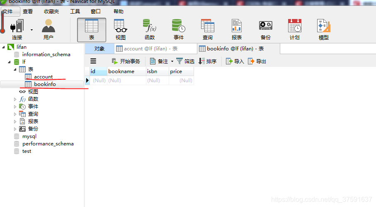The image size is (376, 207).
Task: Select the bookinfo table in tree
Action: (x=45, y=84)
